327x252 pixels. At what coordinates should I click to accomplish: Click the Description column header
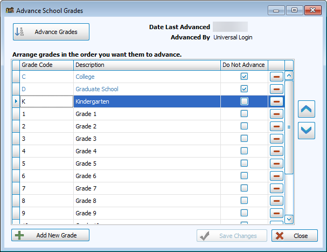click(147, 65)
